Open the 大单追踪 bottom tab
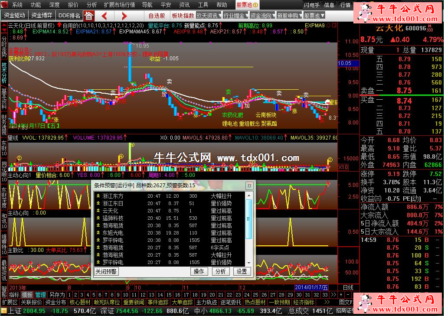This screenshot has height=316, width=444. [183, 303]
